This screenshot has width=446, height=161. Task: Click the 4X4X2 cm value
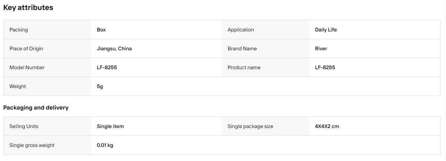(327, 126)
